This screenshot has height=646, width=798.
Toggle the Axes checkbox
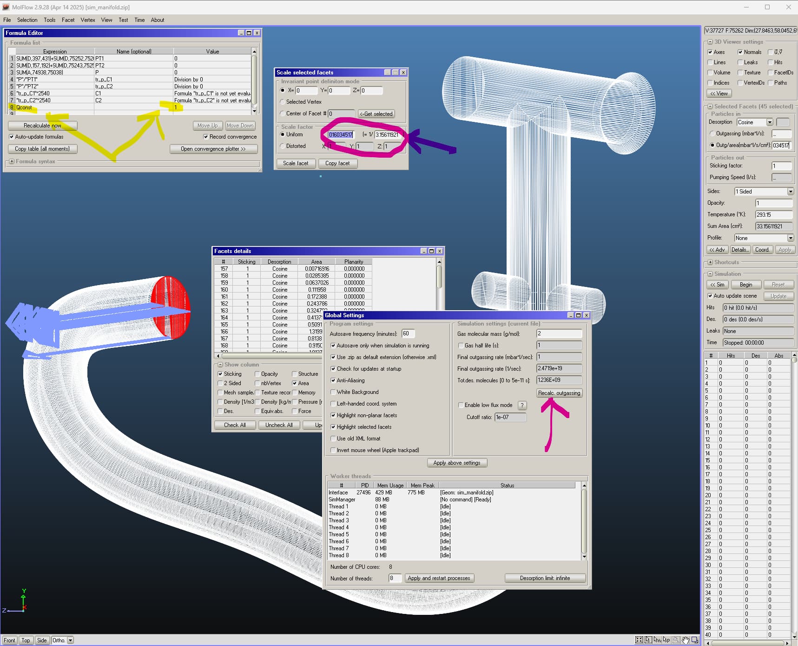tap(710, 52)
